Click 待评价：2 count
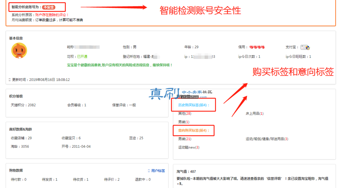Screen dimensions: 361x188 (x=112, y=180)
